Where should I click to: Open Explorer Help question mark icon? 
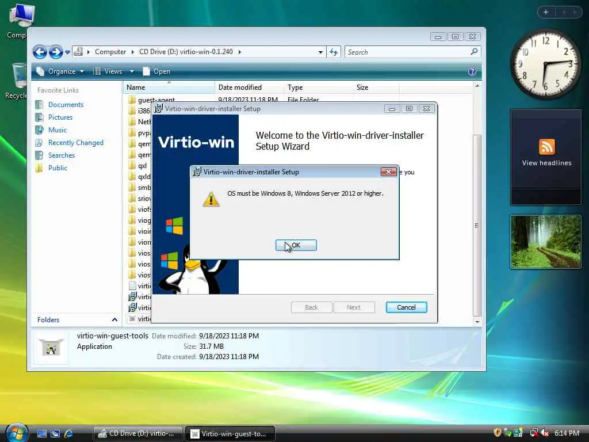click(x=472, y=71)
